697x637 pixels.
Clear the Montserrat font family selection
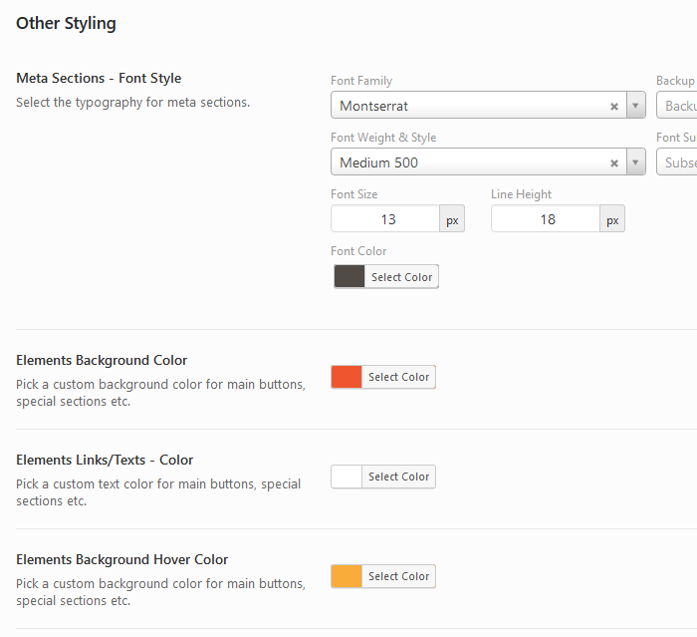point(614,106)
